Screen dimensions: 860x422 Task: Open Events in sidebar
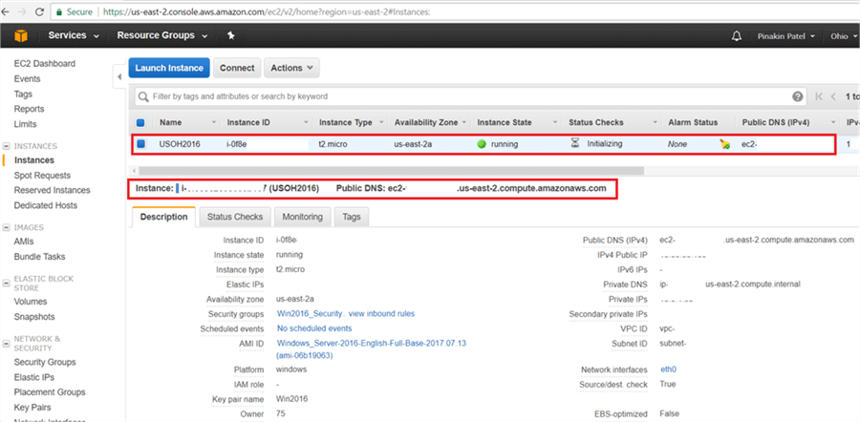27,78
